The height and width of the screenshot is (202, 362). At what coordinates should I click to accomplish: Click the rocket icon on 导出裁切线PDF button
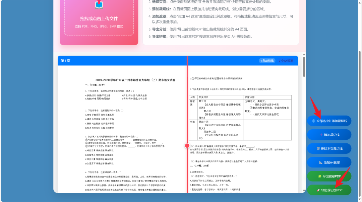pos(317,190)
